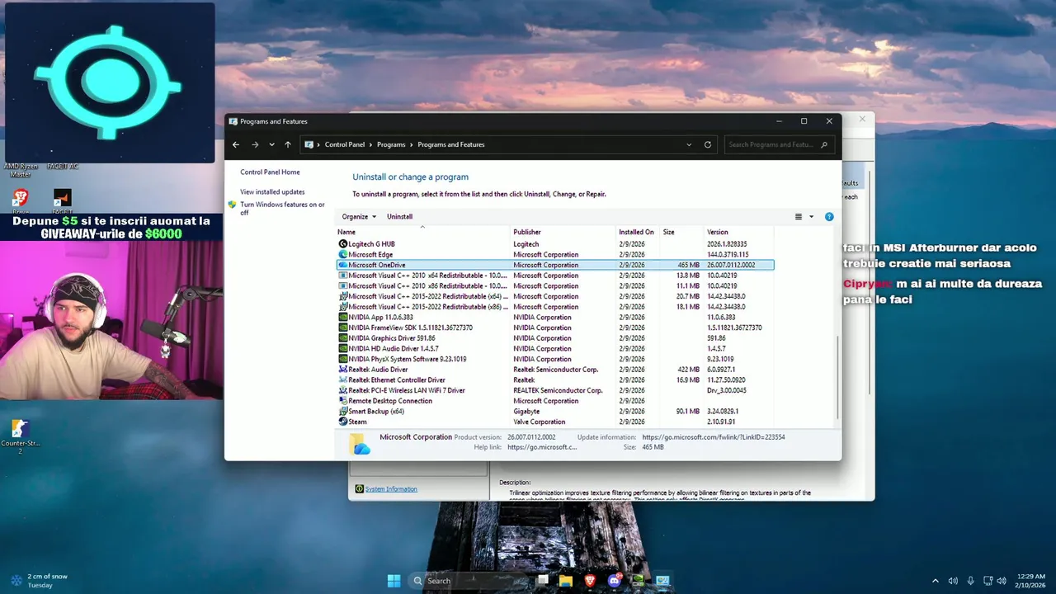Open NVIDIA app from taskbar

(x=638, y=580)
